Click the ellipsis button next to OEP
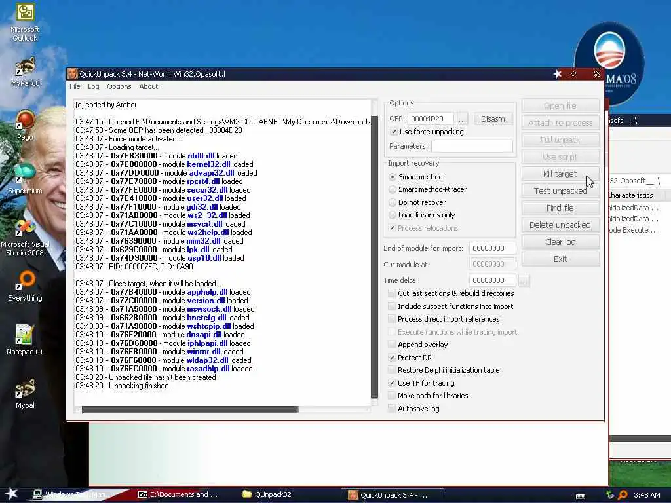Viewport: 671px width, 503px height. [462, 119]
